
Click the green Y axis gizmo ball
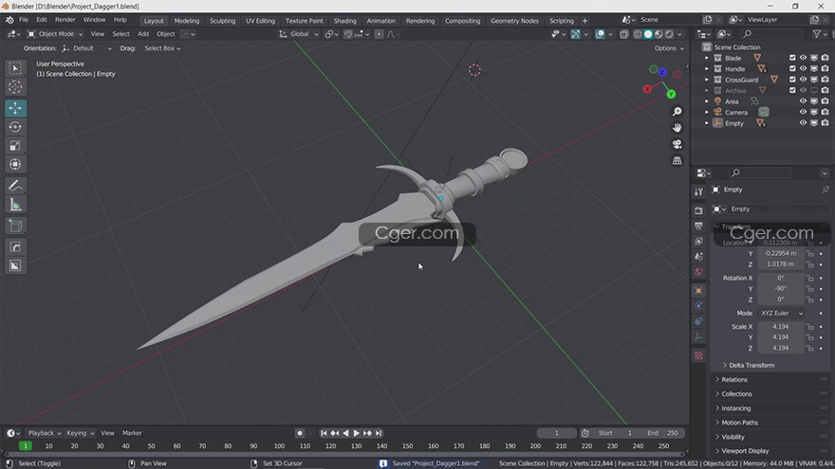click(671, 94)
